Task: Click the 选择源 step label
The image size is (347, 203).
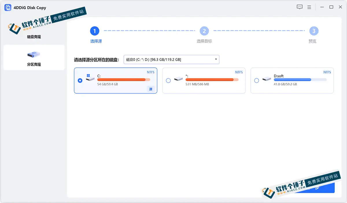Action: 96,41
